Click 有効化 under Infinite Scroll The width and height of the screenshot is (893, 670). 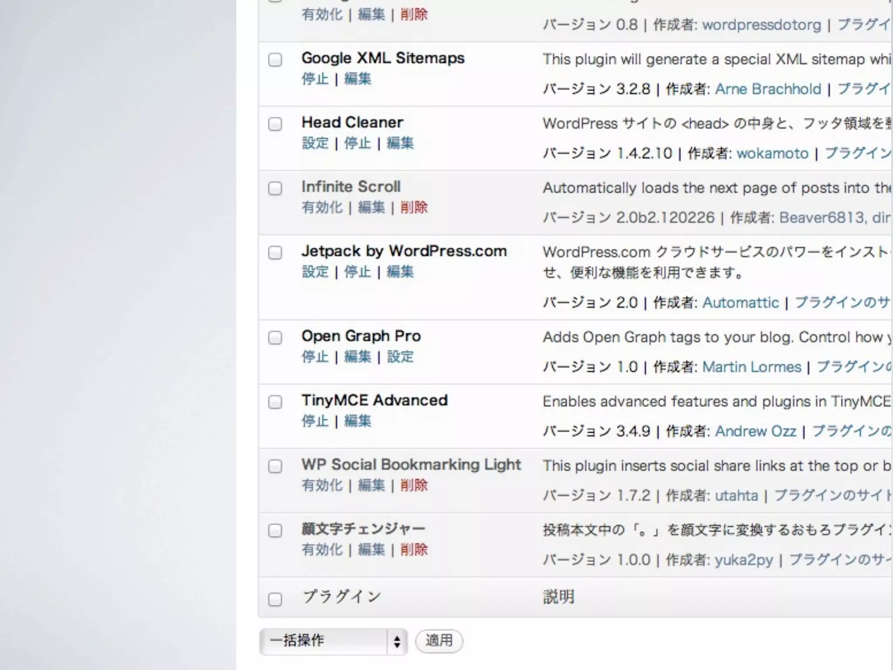322,207
